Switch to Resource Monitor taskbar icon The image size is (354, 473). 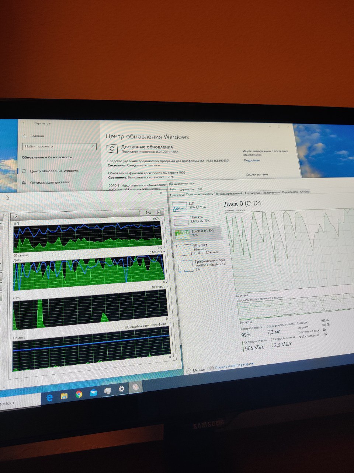point(135,387)
